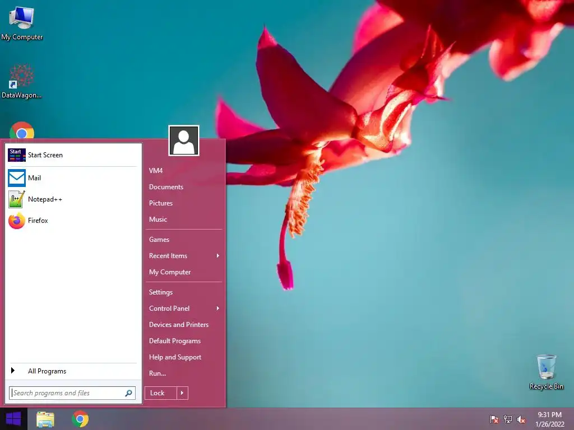Focus the Search programs and files box

72,393
